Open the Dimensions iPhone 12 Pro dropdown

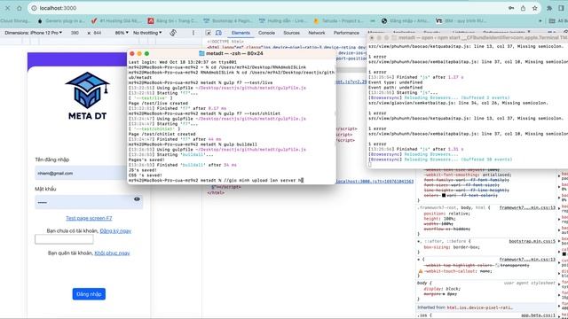[x=34, y=33]
